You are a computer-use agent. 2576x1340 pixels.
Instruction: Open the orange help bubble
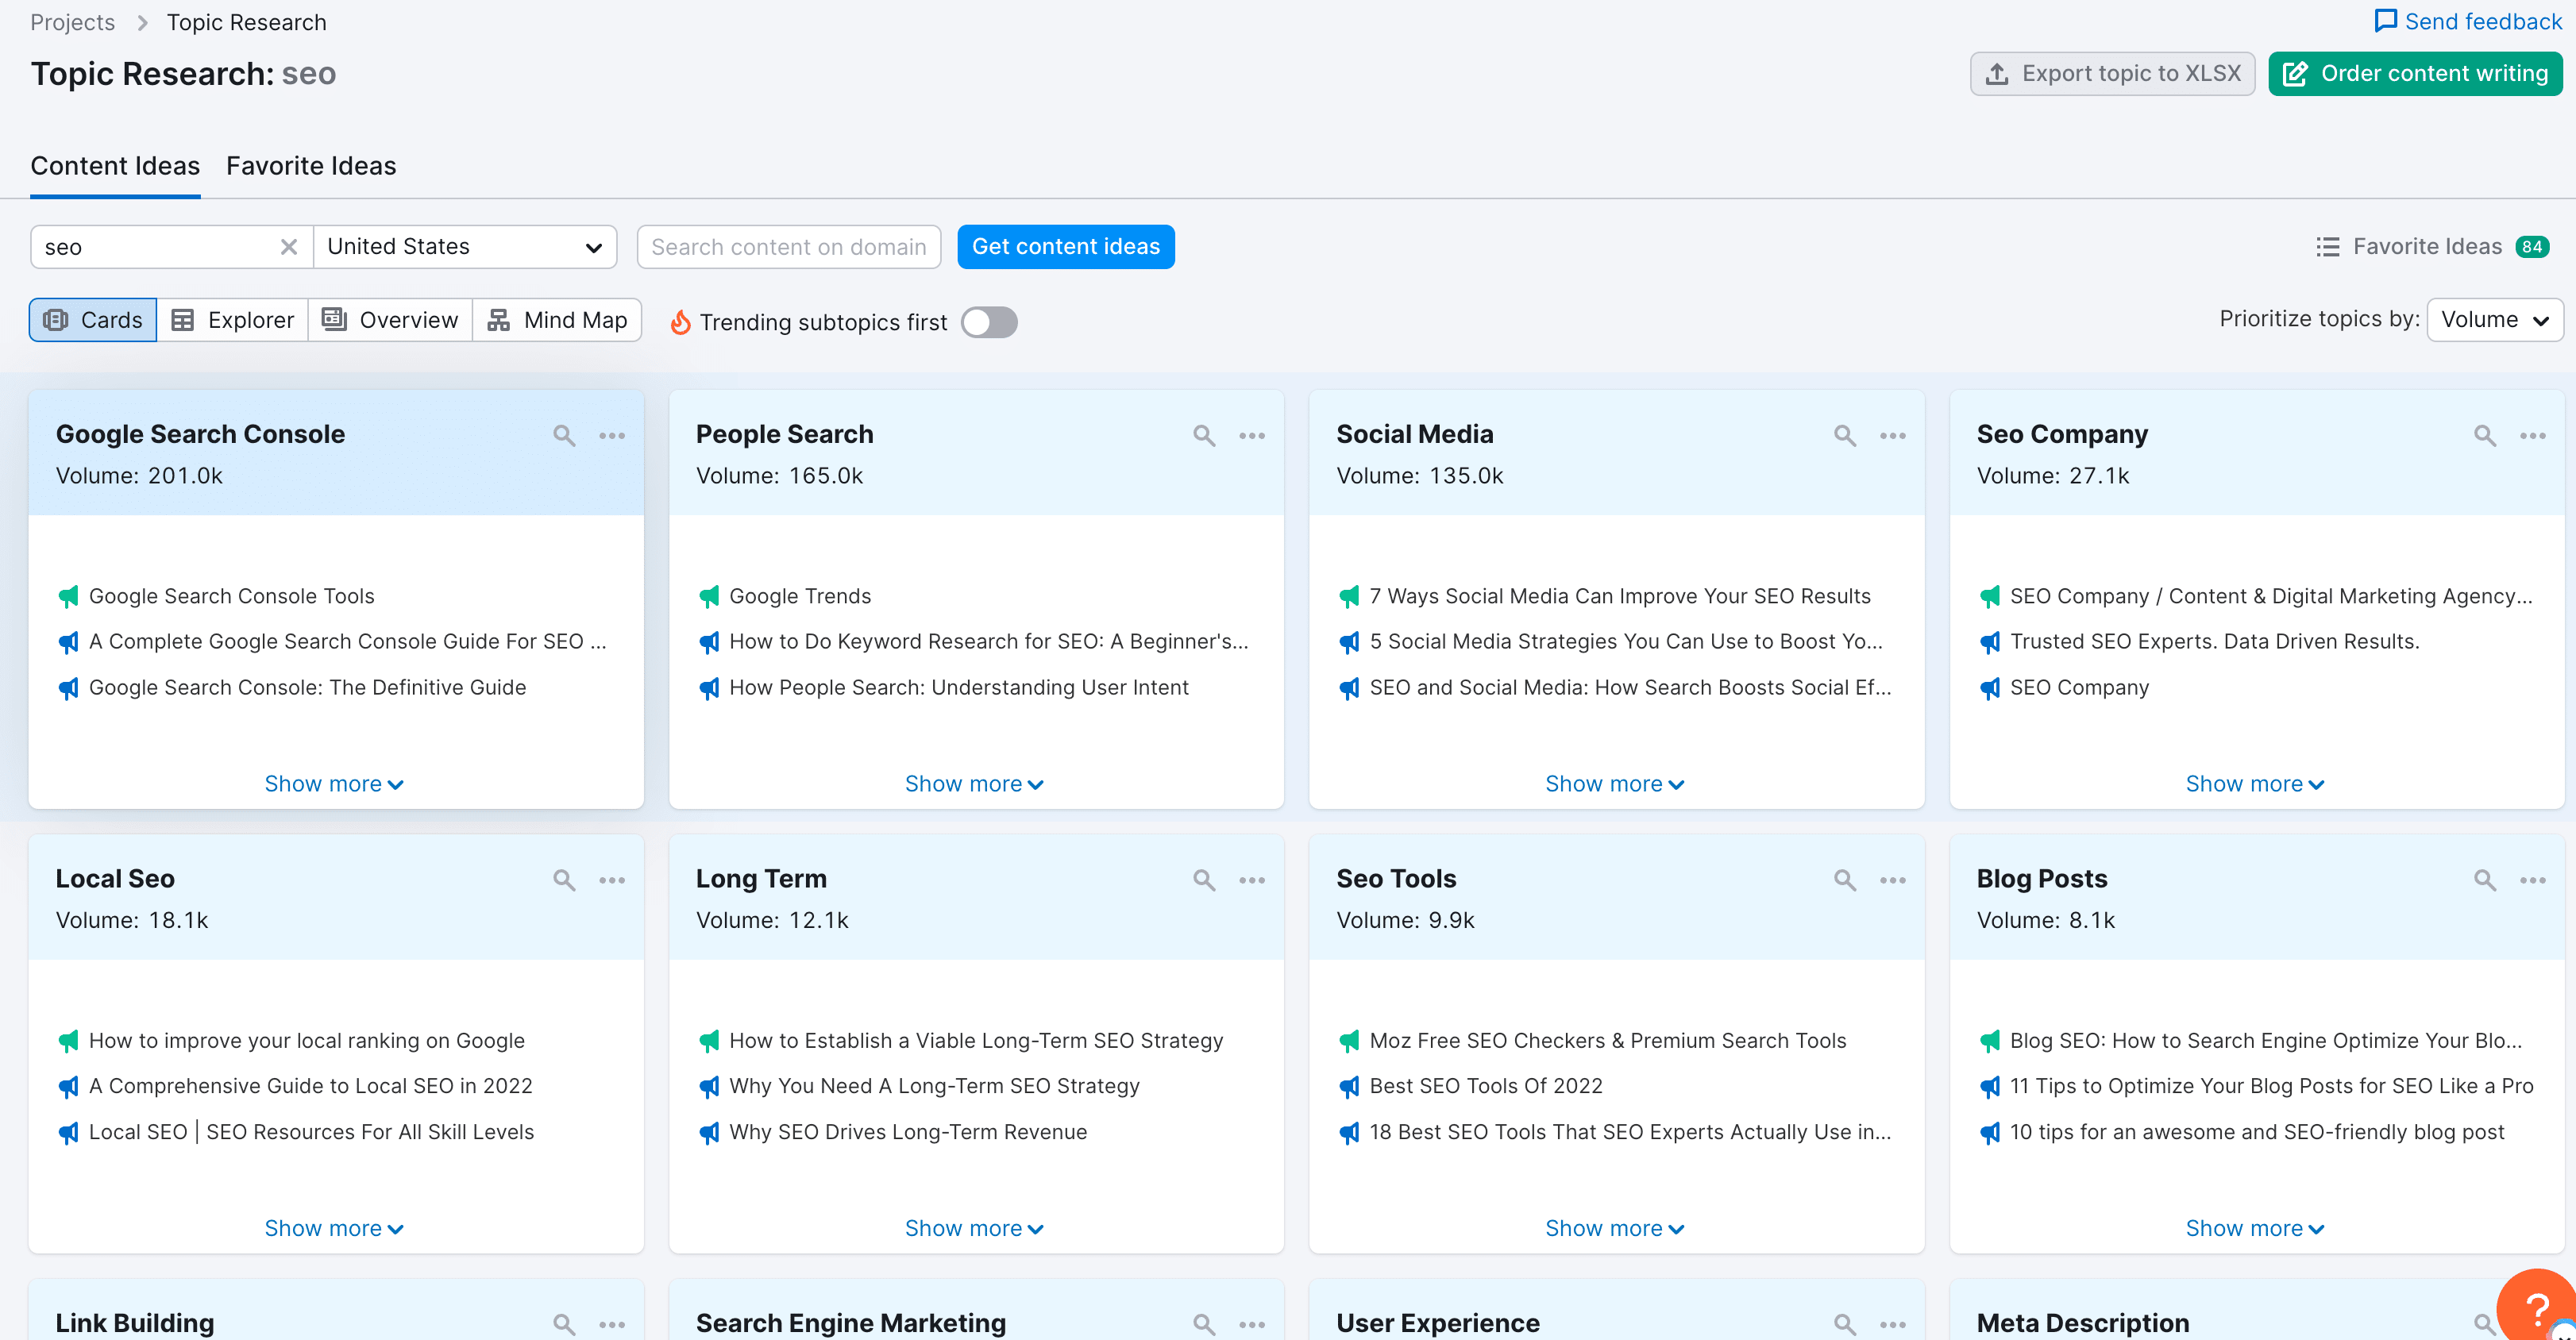click(x=2537, y=1306)
